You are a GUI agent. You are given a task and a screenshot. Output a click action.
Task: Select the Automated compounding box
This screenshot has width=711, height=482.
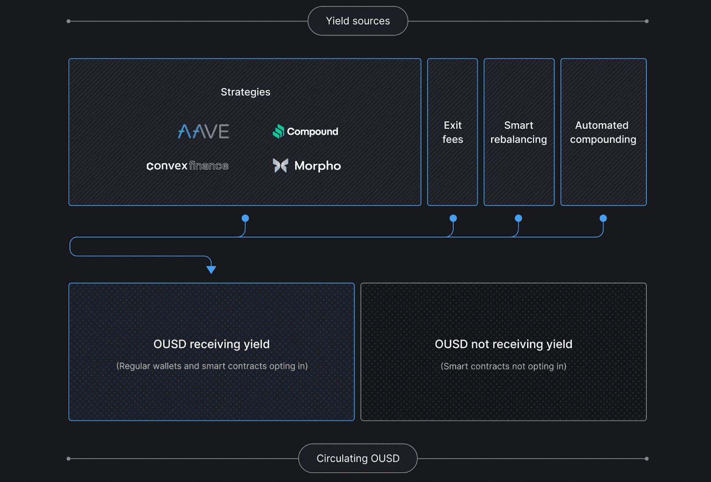[603, 132]
